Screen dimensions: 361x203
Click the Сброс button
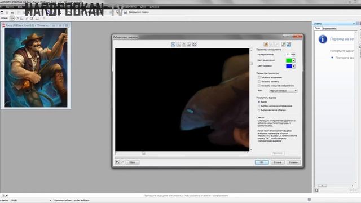coord(132,162)
